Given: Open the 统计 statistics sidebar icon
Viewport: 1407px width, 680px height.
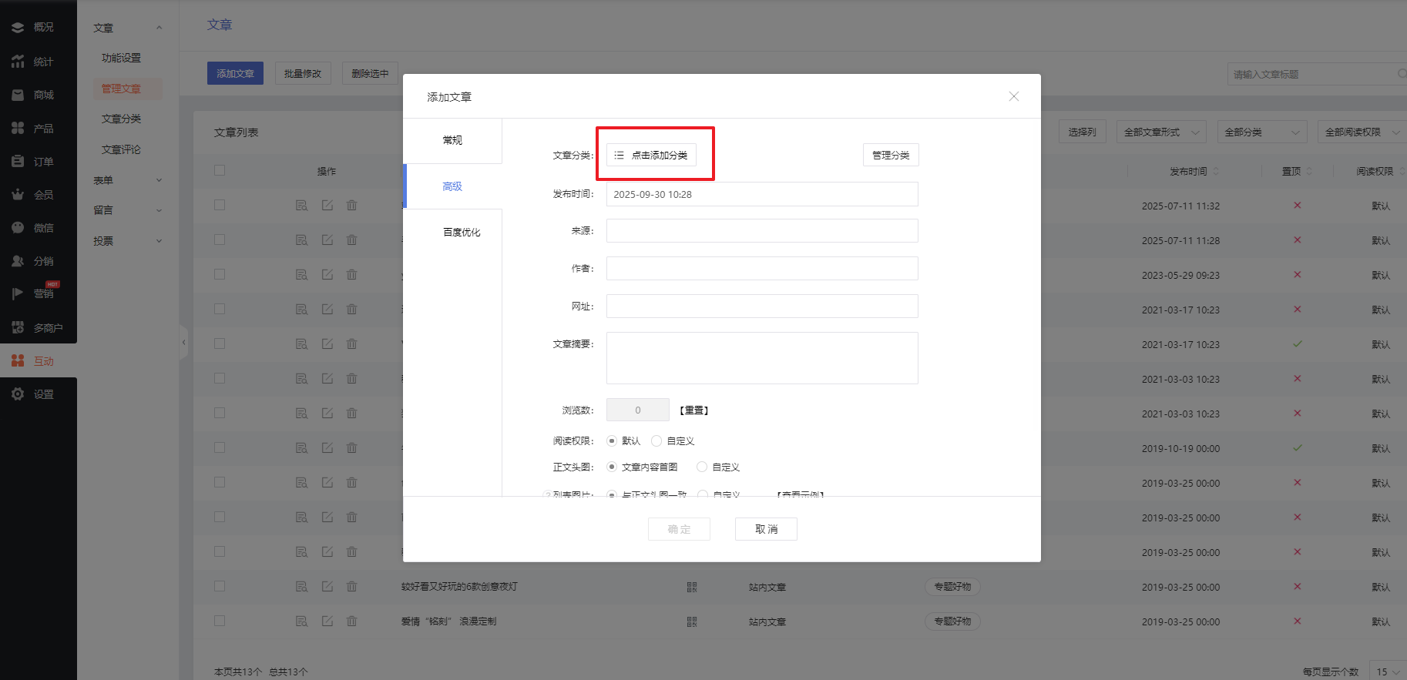Looking at the screenshot, I should click(18, 62).
